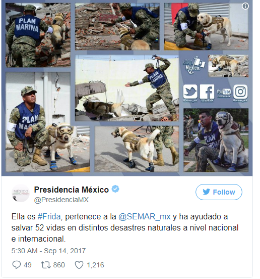Screen dimensions: 260x279
Task: Follow Presidencia México account
Action: point(219,192)
